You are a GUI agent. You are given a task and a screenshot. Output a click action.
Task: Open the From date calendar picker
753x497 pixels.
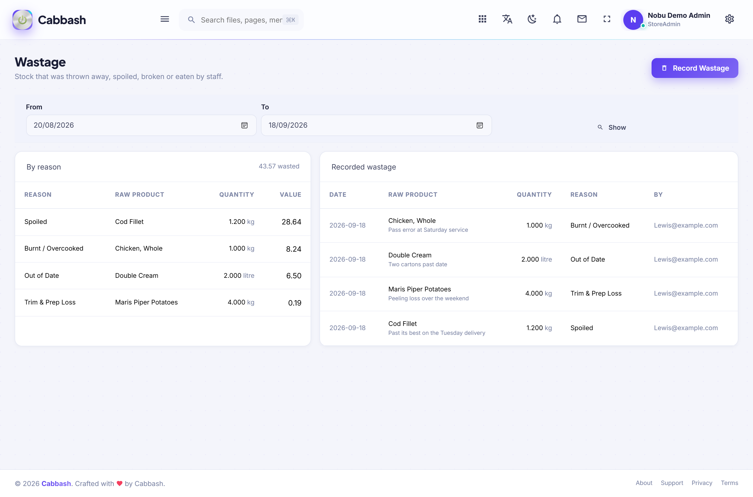(244, 125)
